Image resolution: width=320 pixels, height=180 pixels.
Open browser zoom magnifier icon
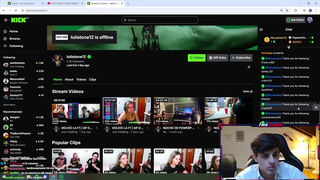pyautogui.click(x=281, y=10)
